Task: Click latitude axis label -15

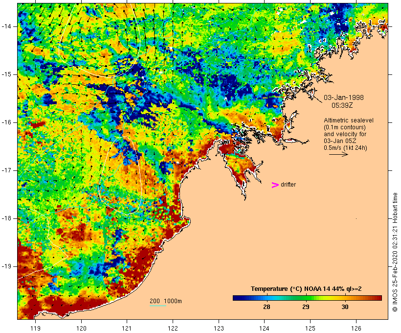Action: pos(6,74)
